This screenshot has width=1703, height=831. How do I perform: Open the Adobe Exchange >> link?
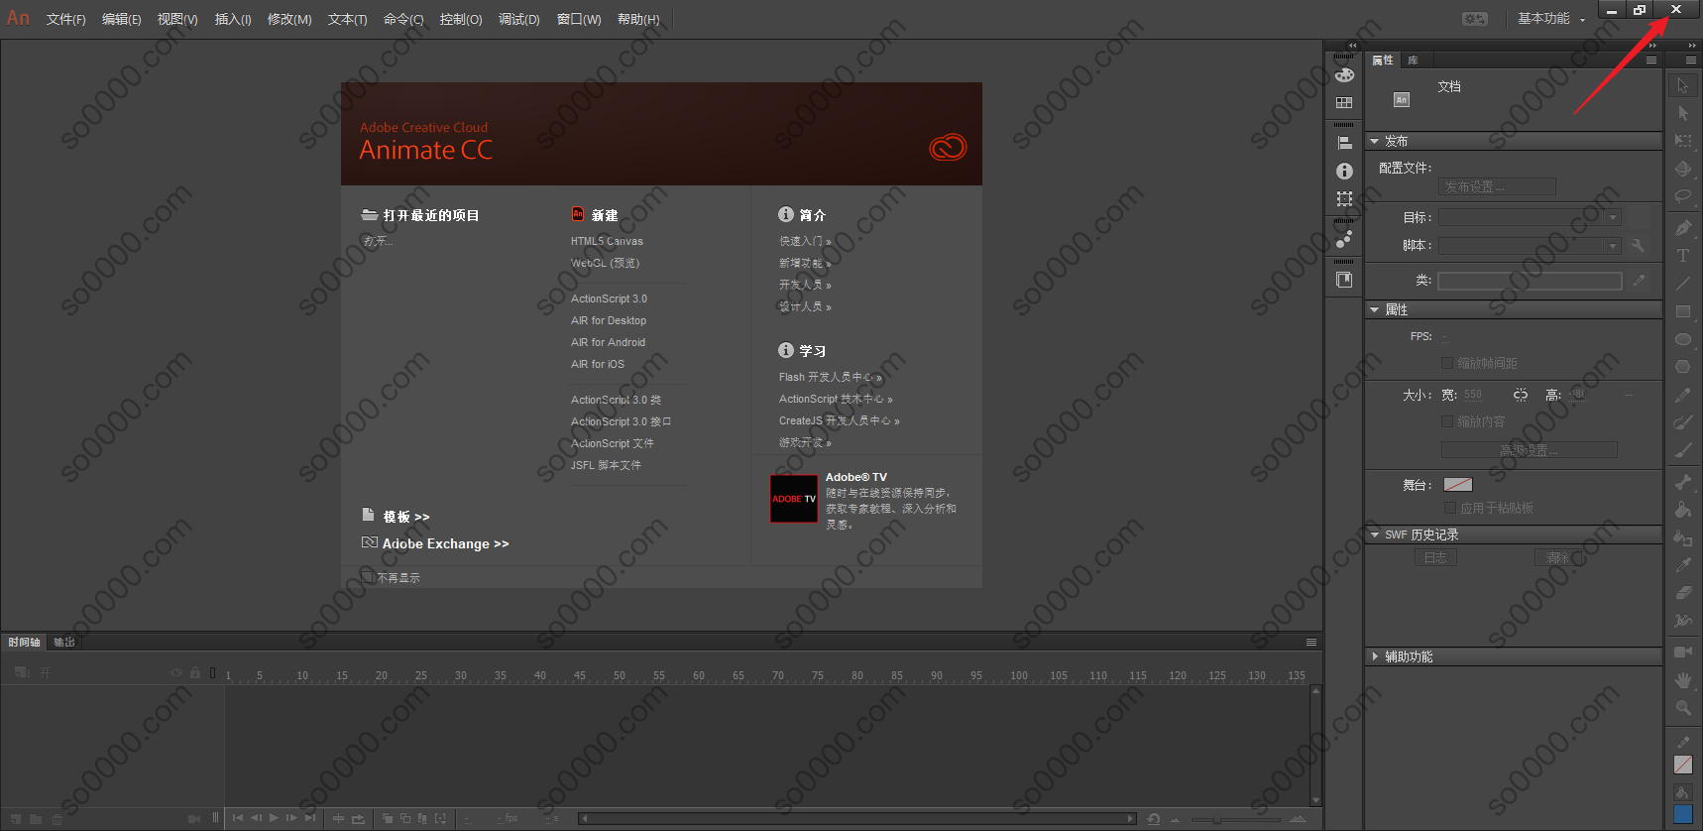[x=446, y=543]
